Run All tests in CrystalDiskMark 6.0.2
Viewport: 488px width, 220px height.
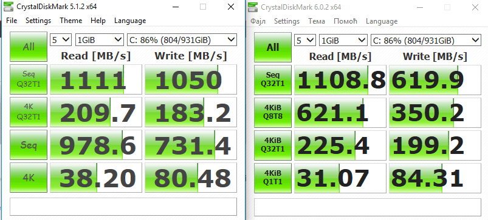(x=273, y=47)
